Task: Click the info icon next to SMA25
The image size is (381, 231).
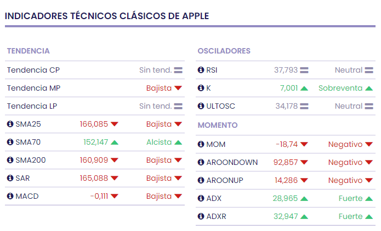Action: [x=10, y=124]
